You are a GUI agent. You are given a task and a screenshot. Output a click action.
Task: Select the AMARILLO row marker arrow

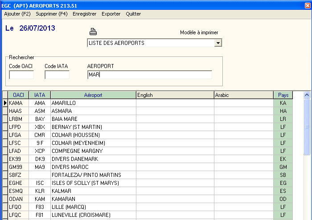pos(5,103)
